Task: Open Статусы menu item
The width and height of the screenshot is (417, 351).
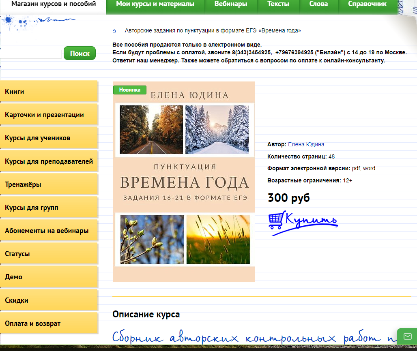Action: pyautogui.click(x=49, y=254)
